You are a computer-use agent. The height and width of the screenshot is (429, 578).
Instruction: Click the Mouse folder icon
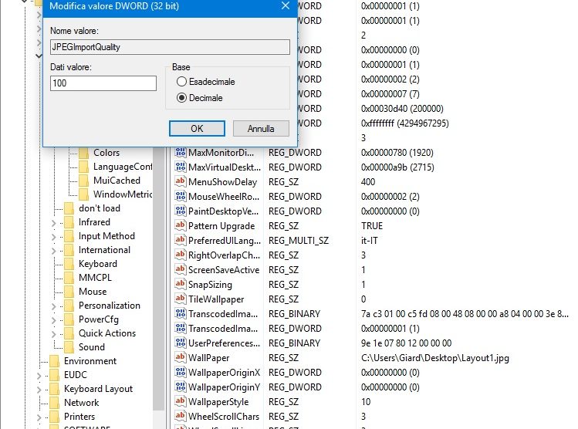(69, 292)
